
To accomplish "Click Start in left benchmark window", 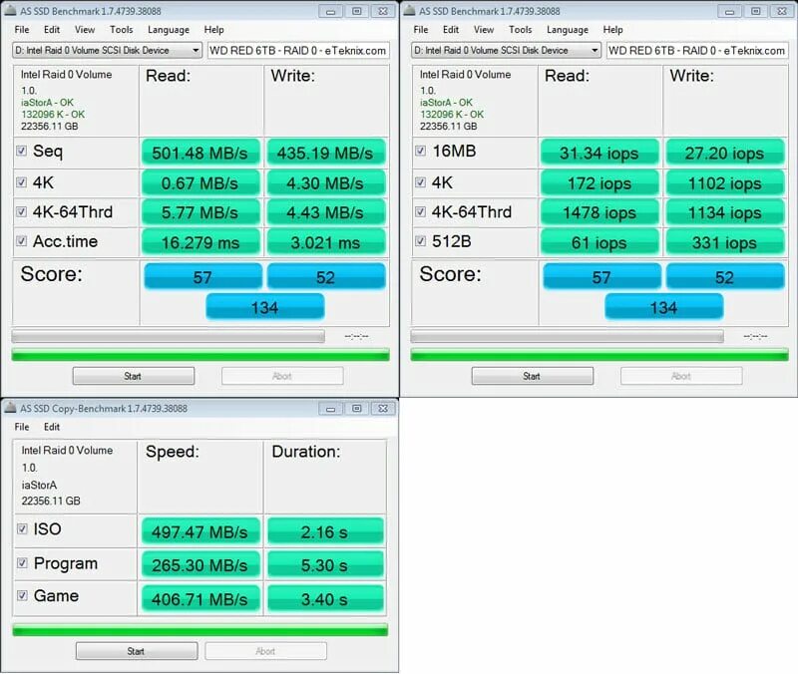I will tap(134, 376).
